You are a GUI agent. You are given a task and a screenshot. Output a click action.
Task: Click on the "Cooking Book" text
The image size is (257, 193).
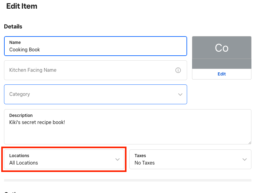(24, 49)
